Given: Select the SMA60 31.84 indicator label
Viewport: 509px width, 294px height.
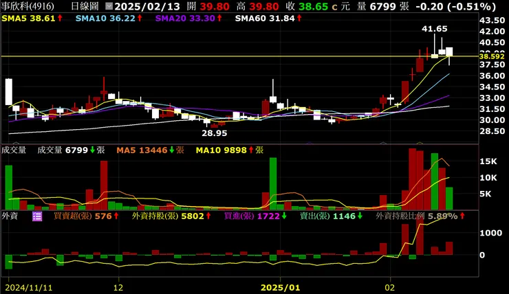Looking at the screenshot, I should tap(268, 19).
